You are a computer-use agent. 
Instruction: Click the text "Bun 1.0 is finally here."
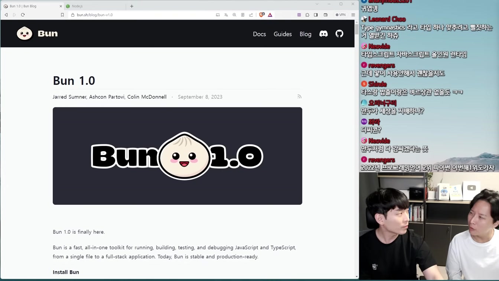pyautogui.click(x=79, y=232)
